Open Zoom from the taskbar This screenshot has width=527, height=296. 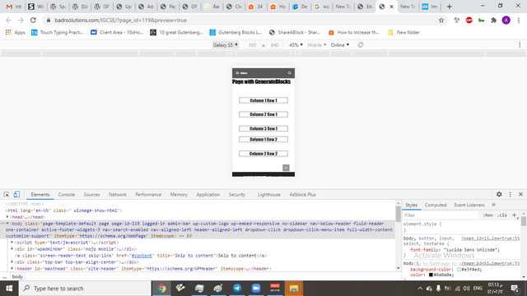(256, 289)
